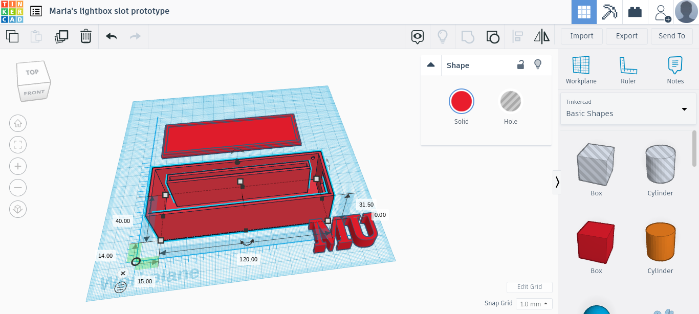699x314 pixels.
Task: Delete selected shape with trash icon
Action: click(x=86, y=36)
